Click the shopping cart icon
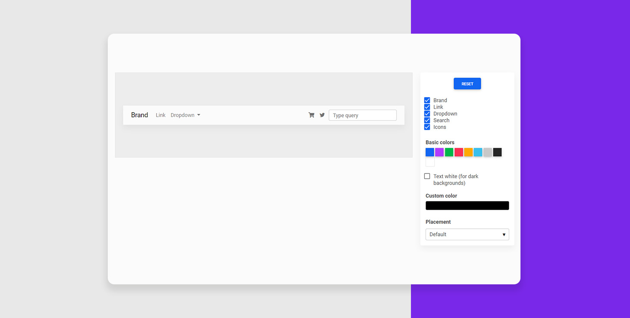Screen dimensions: 630x318 coord(311,115)
